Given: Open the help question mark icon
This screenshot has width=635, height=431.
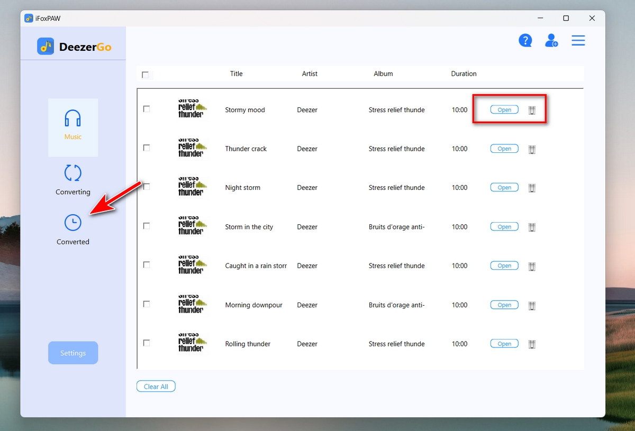Looking at the screenshot, I should tap(525, 40).
